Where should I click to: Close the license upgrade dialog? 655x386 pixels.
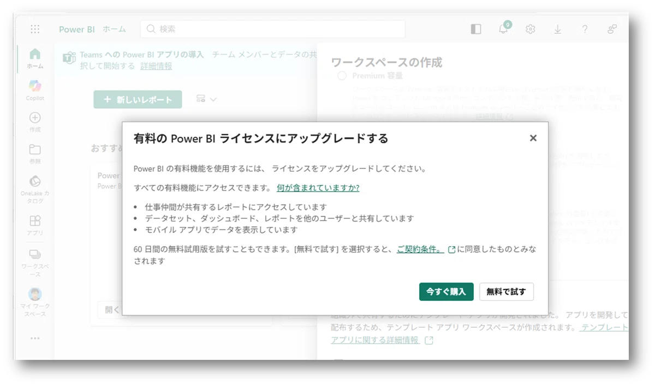point(533,138)
